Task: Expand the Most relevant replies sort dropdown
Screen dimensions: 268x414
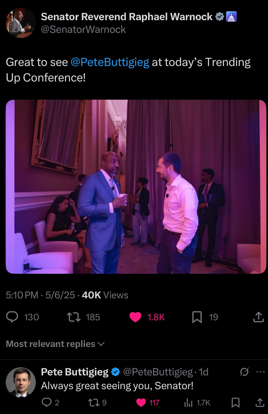Action: pyautogui.click(x=55, y=344)
